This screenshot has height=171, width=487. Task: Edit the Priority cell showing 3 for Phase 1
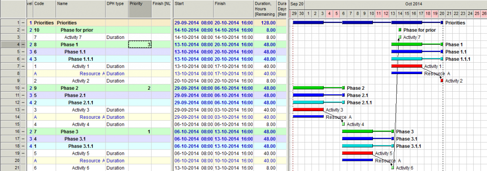tap(140, 44)
